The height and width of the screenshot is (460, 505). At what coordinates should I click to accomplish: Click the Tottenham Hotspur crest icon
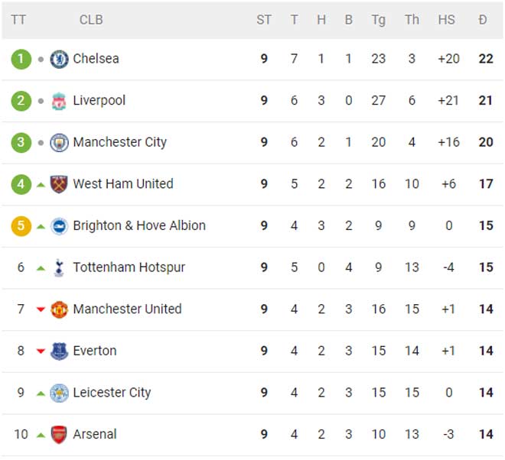59,267
